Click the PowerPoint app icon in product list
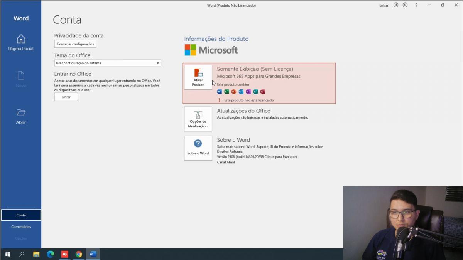 pyautogui.click(x=234, y=92)
